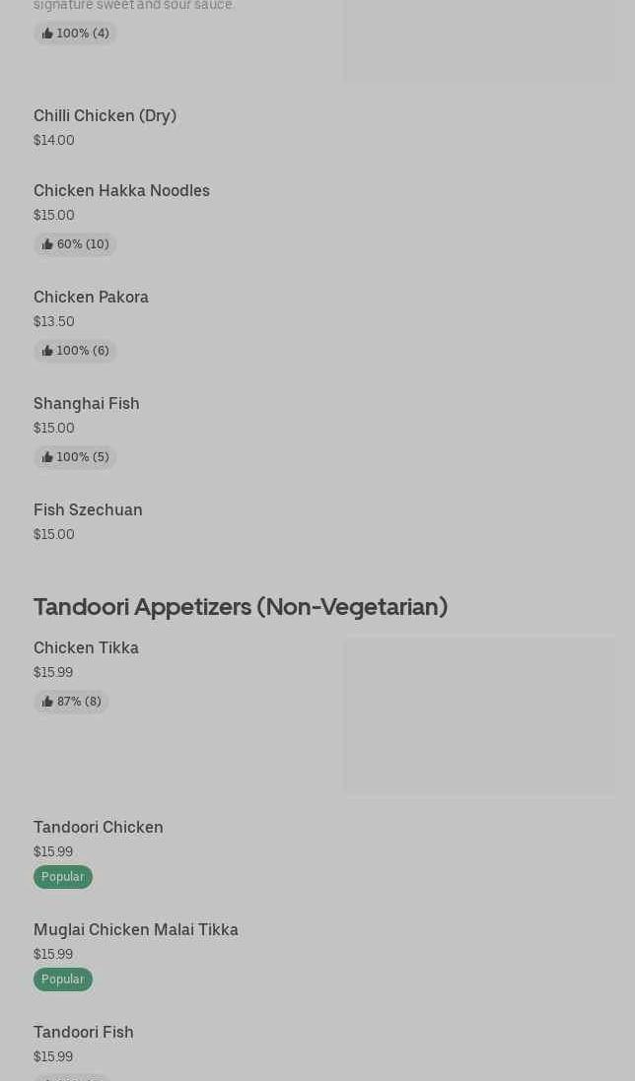Click Popular badge under Muglai Chicken Malai Tikka
This screenshot has height=1081, width=635.
(63, 979)
